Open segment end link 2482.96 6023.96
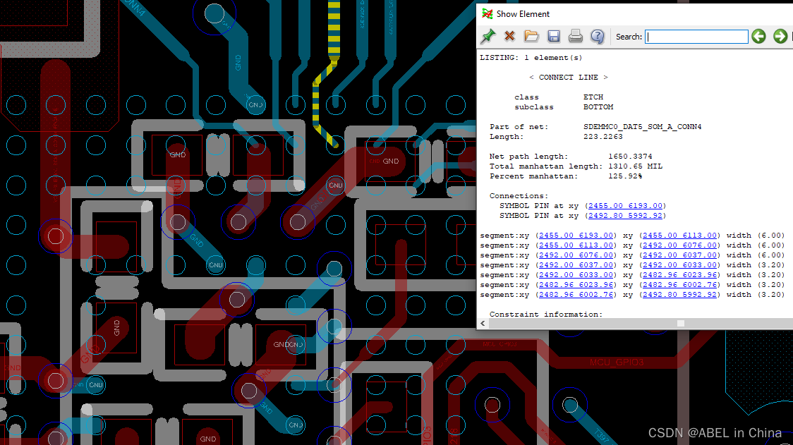Viewport: 793px width, 445px height. pyautogui.click(x=679, y=275)
